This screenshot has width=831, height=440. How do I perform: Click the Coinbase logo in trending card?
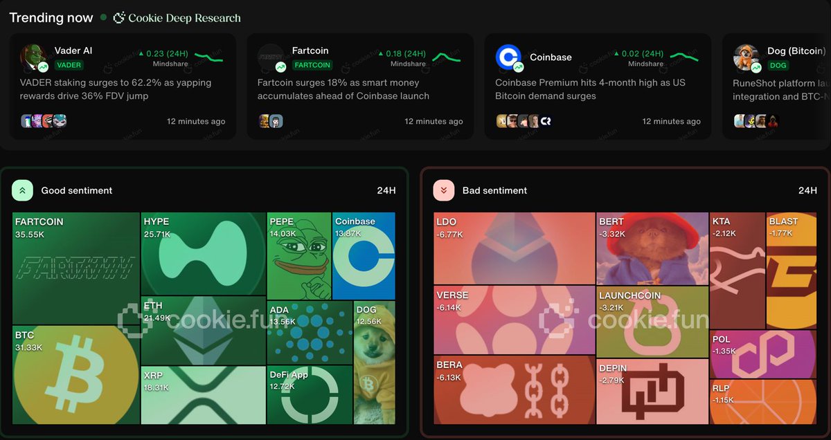coord(508,57)
